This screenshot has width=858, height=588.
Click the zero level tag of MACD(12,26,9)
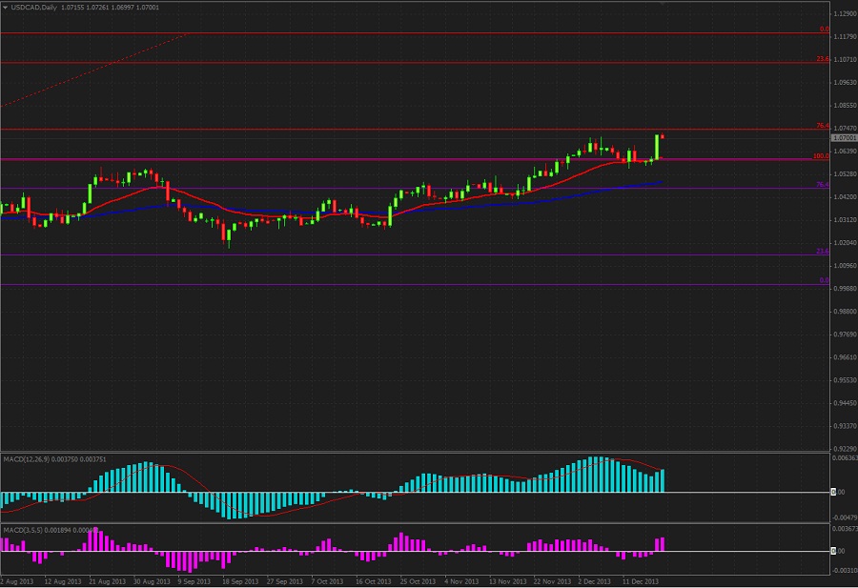(835, 492)
